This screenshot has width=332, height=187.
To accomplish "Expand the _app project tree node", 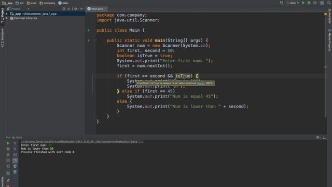I will [7, 14].
